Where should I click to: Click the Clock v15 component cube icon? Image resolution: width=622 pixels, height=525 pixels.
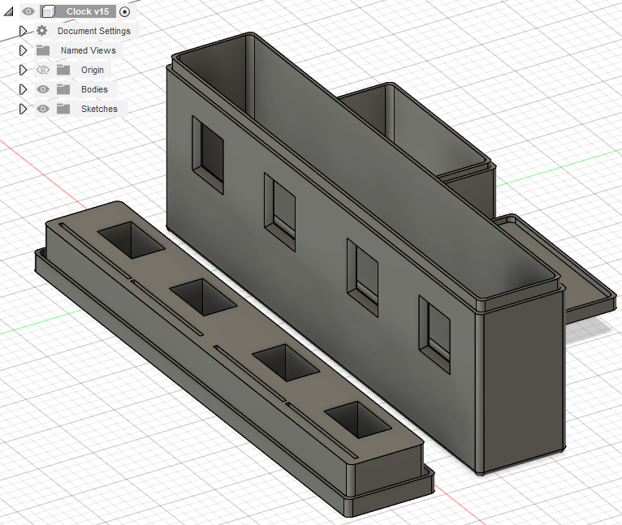point(48,11)
